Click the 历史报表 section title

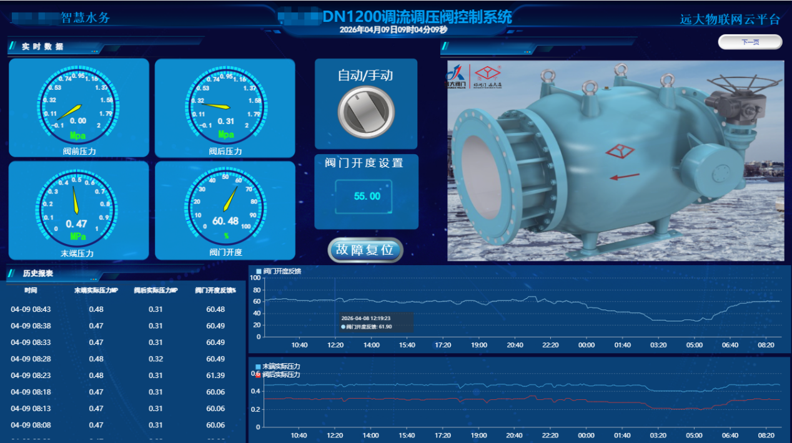tap(38, 273)
